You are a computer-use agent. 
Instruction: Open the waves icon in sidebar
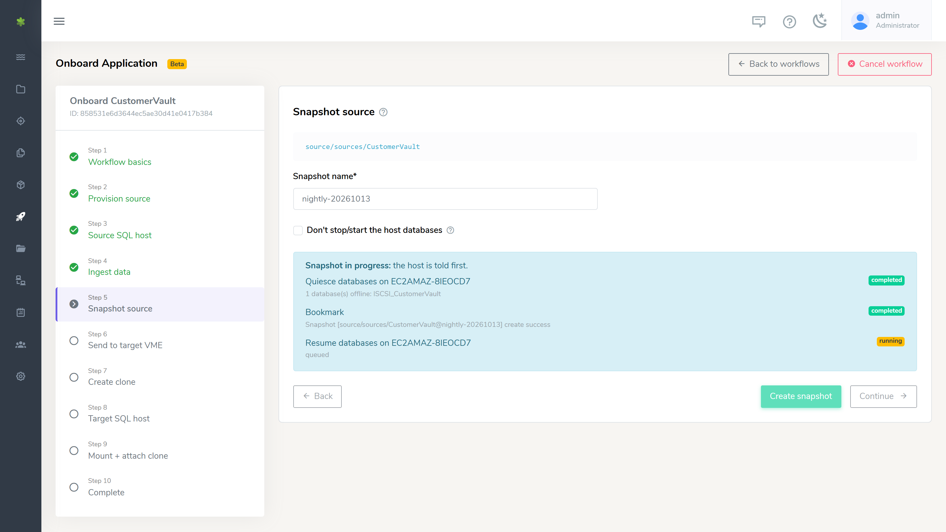[21, 57]
